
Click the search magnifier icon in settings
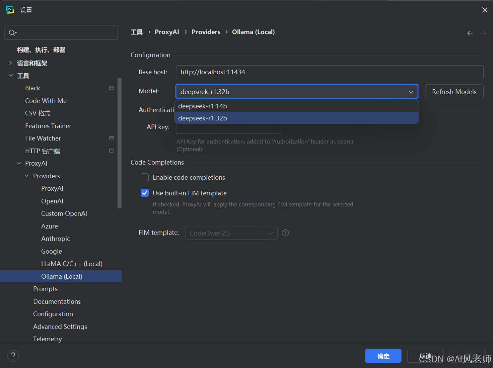point(12,32)
